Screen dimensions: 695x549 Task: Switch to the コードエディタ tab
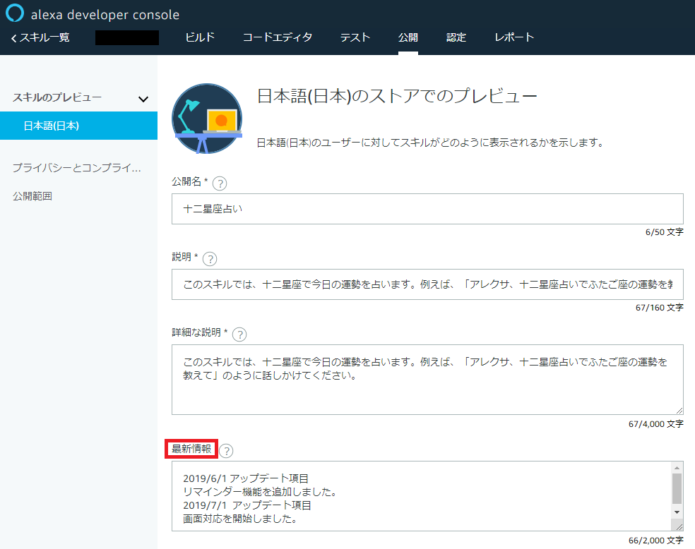click(278, 37)
